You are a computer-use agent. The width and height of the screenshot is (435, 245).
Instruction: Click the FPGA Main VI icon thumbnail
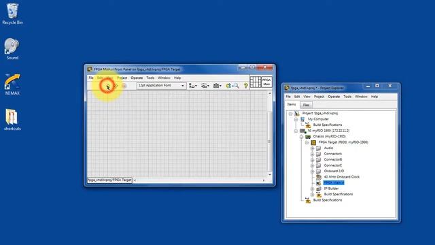266,82
